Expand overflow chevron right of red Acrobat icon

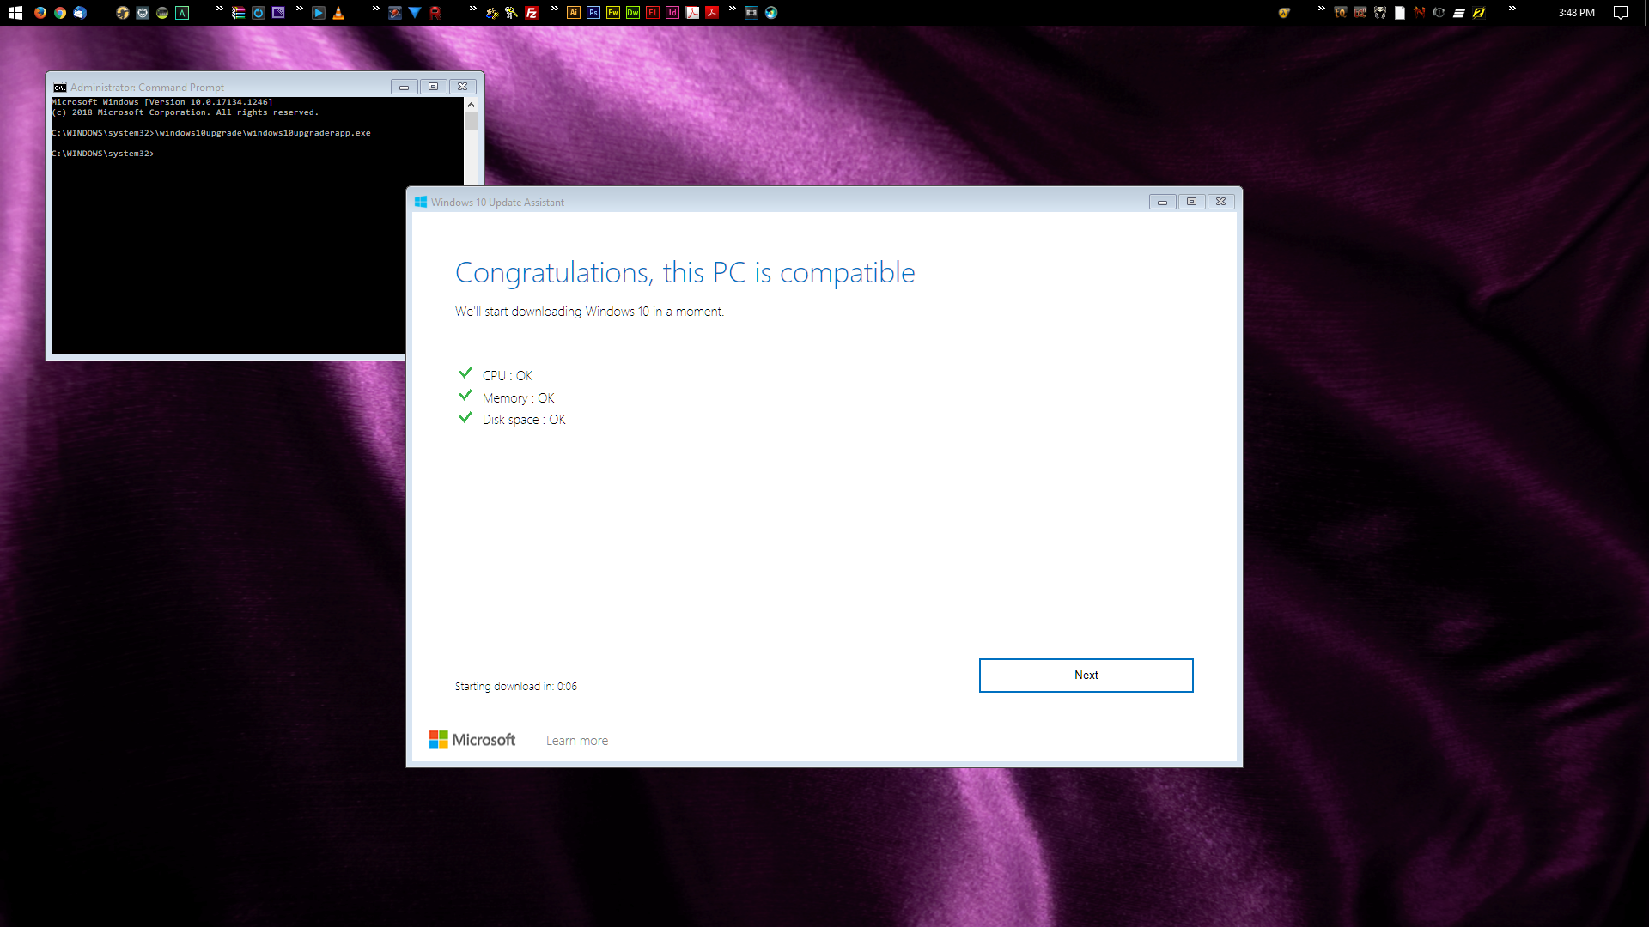click(733, 9)
